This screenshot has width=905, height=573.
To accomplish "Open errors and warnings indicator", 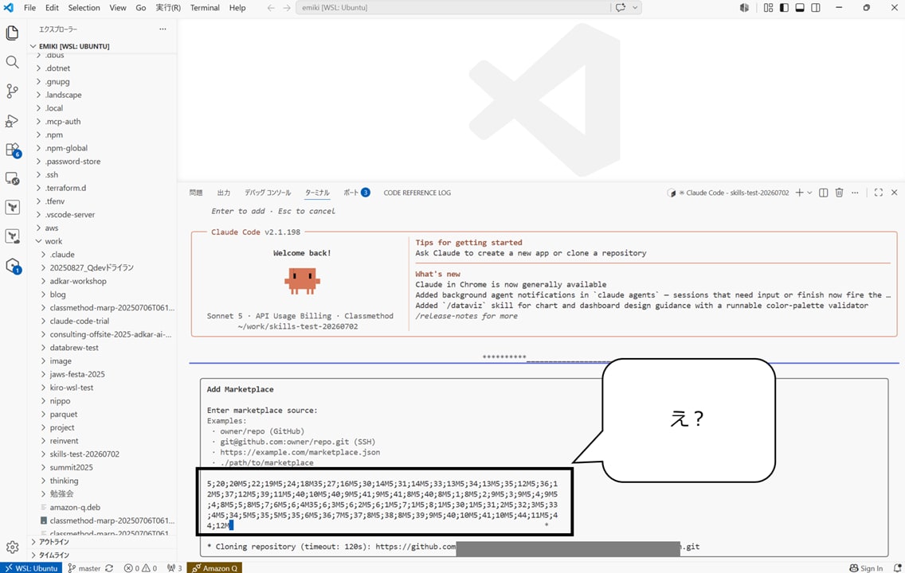I will [140, 567].
